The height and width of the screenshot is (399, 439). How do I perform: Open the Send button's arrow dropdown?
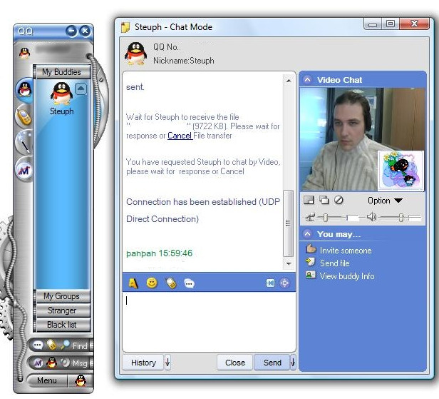tap(293, 363)
